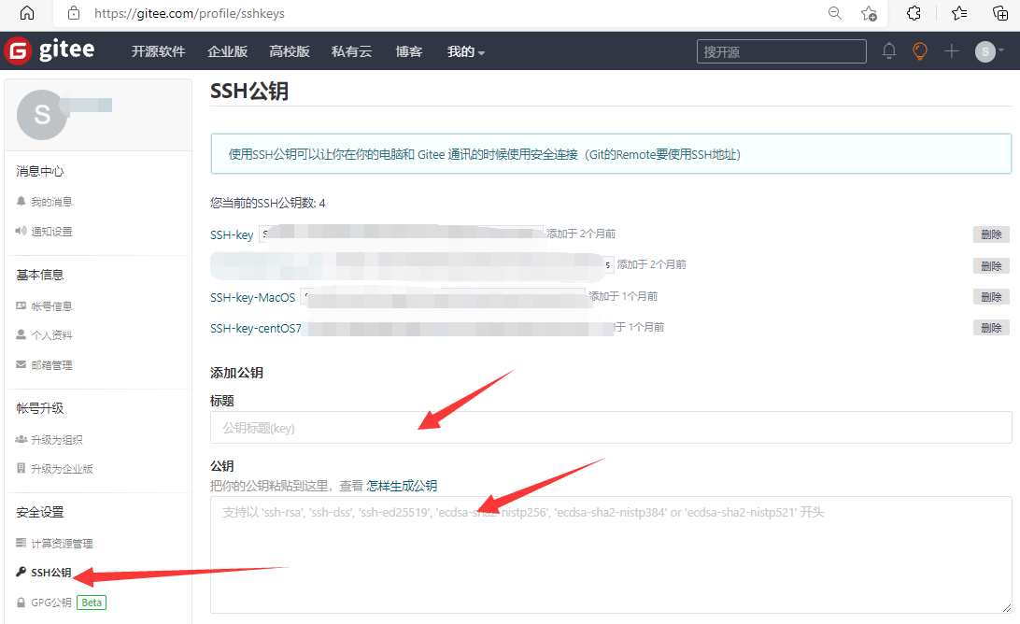Click the SSH公钥 key icon in sidebar
This screenshot has height=624, width=1020.
(x=21, y=573)
